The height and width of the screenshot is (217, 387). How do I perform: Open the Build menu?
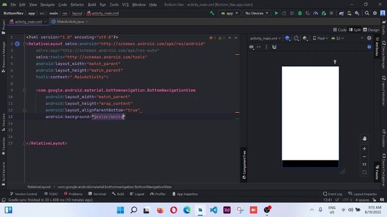(x=92, y=4)
